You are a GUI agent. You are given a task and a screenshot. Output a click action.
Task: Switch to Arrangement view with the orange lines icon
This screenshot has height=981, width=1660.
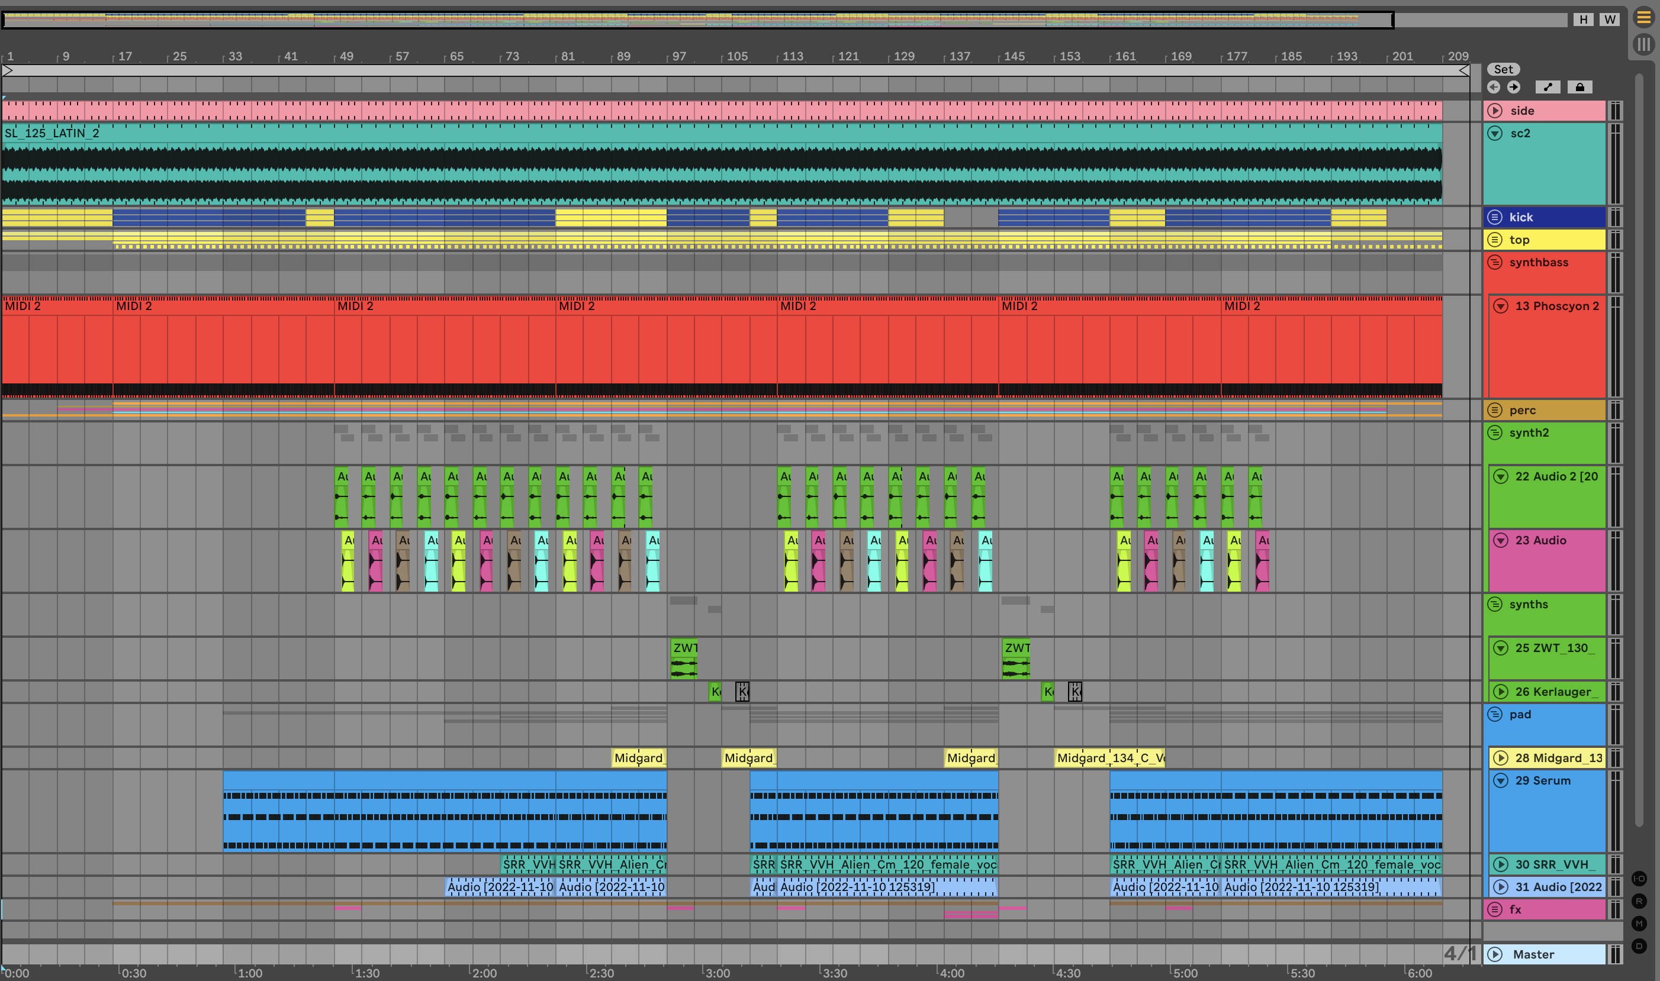1643,18
